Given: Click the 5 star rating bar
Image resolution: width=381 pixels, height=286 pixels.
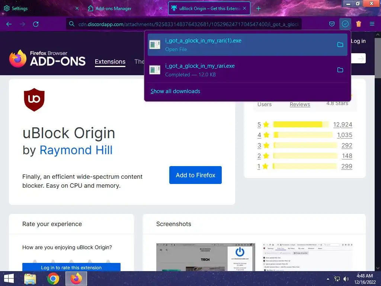Looking at the screenshot, I should coord(301,124).
